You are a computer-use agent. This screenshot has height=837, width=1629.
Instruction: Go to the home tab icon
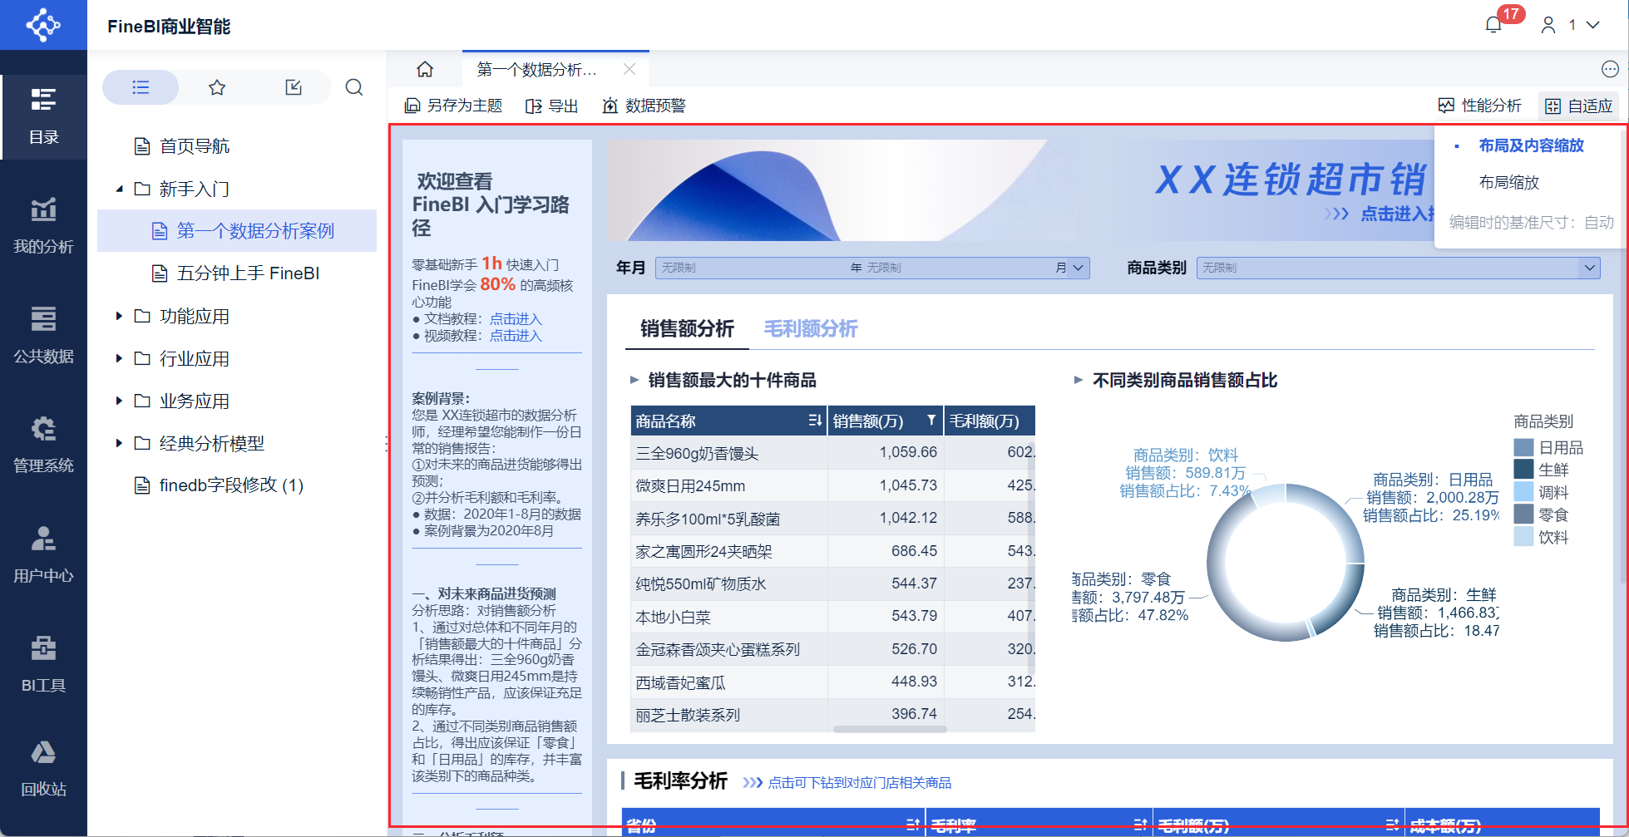point(425,70)
